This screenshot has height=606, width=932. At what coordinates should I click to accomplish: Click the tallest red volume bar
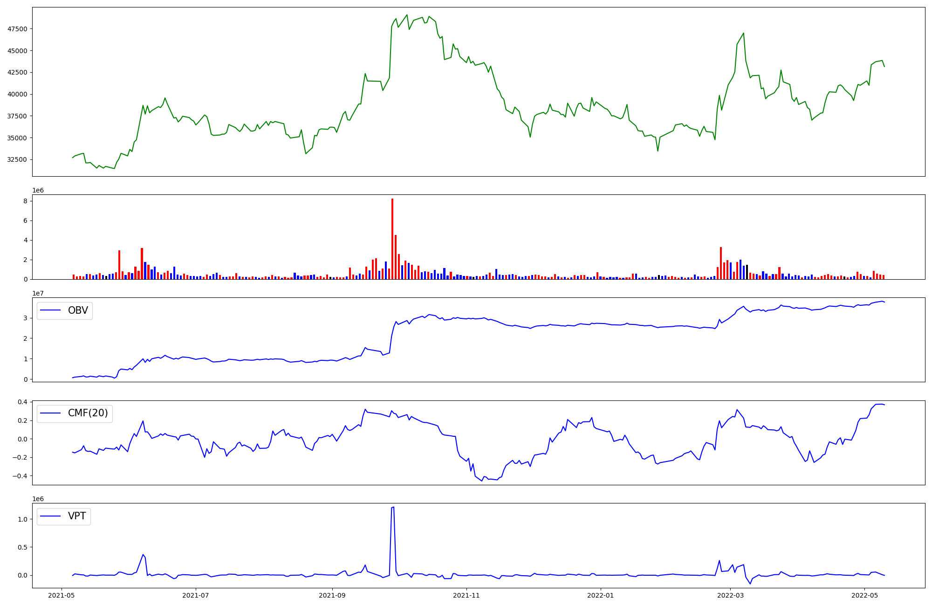[x=392, y=239]
